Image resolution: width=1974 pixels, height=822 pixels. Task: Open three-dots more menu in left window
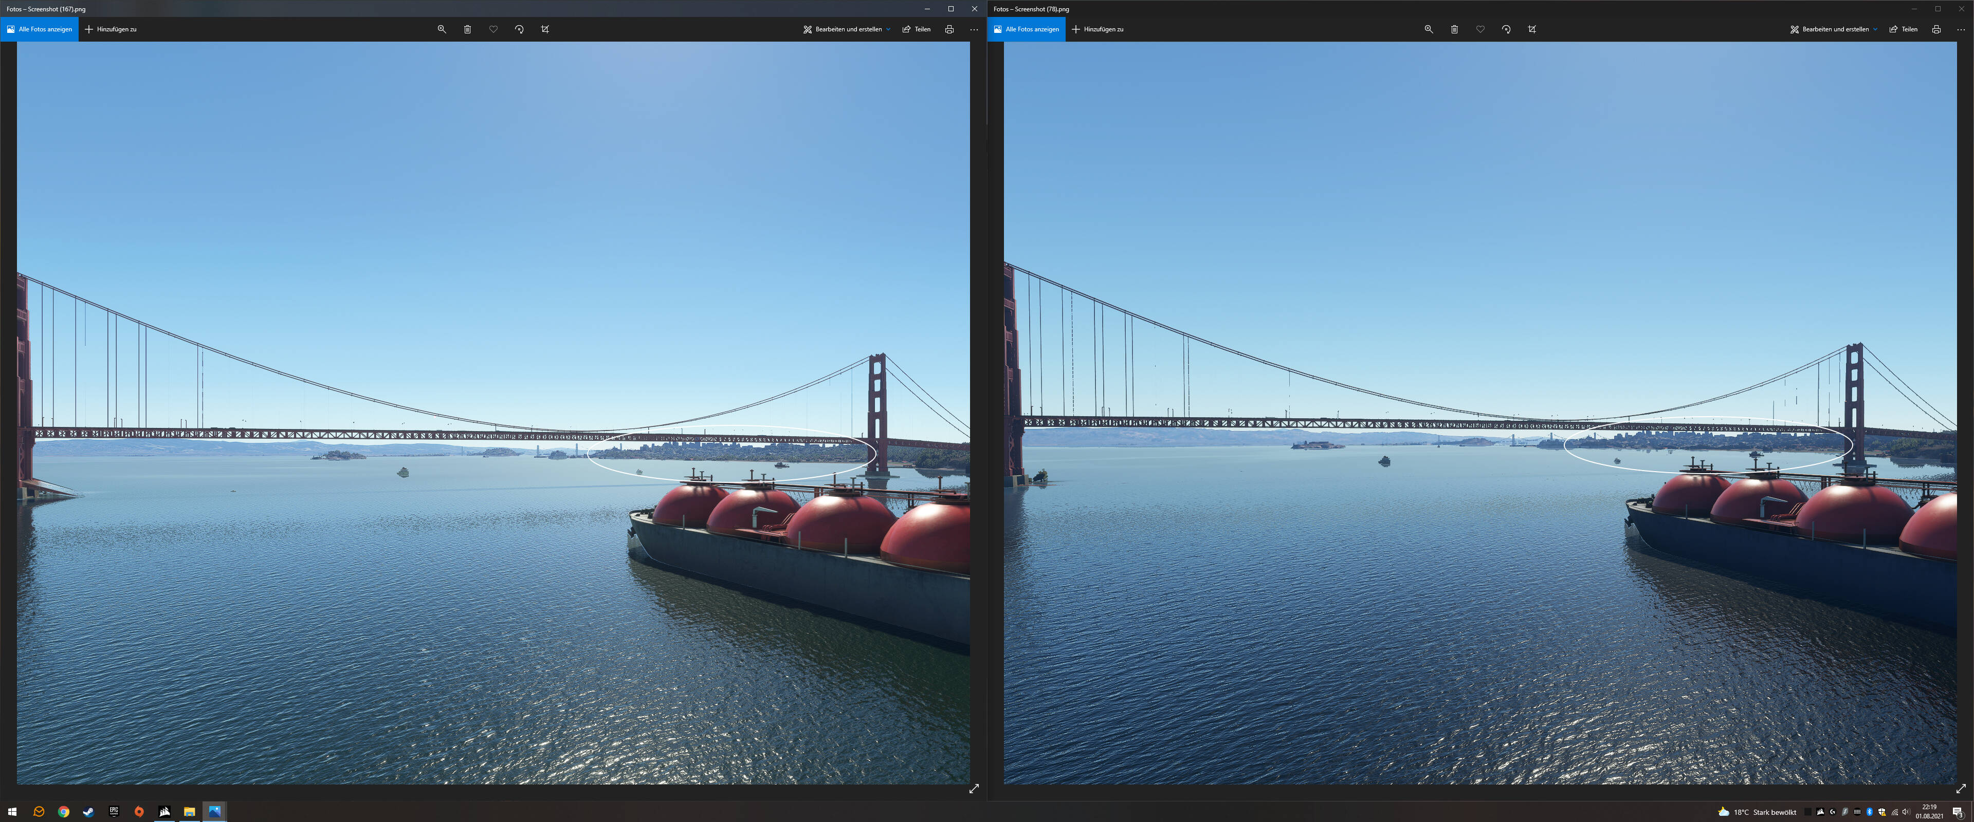tap(974, 29)
